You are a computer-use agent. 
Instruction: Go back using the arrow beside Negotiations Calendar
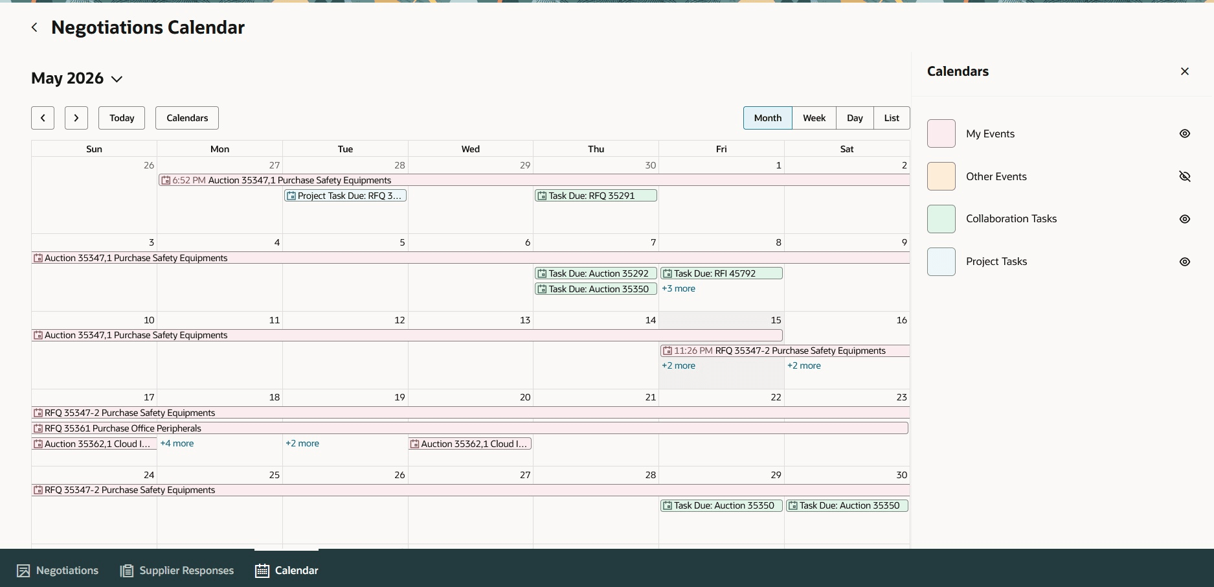34,27
